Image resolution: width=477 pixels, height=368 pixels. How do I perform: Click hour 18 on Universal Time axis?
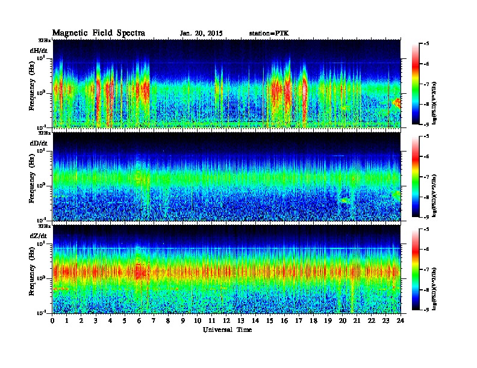[x=313, y=321]
